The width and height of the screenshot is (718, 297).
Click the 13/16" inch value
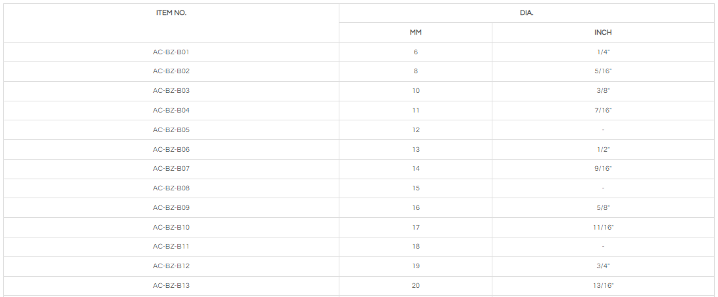point(603,285)
